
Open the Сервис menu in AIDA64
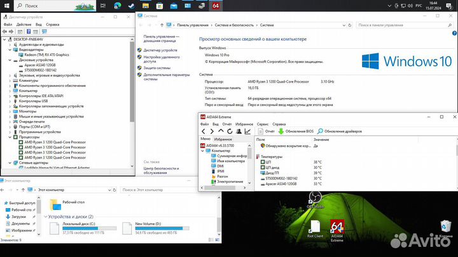click(263, 124)
